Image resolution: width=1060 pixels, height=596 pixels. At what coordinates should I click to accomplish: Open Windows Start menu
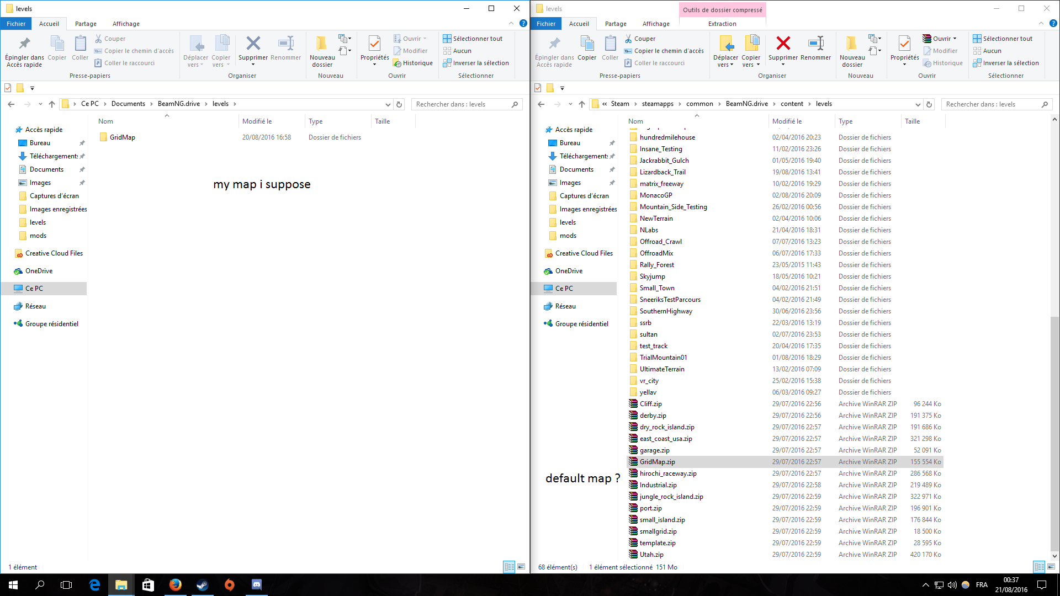click(13, 585)
